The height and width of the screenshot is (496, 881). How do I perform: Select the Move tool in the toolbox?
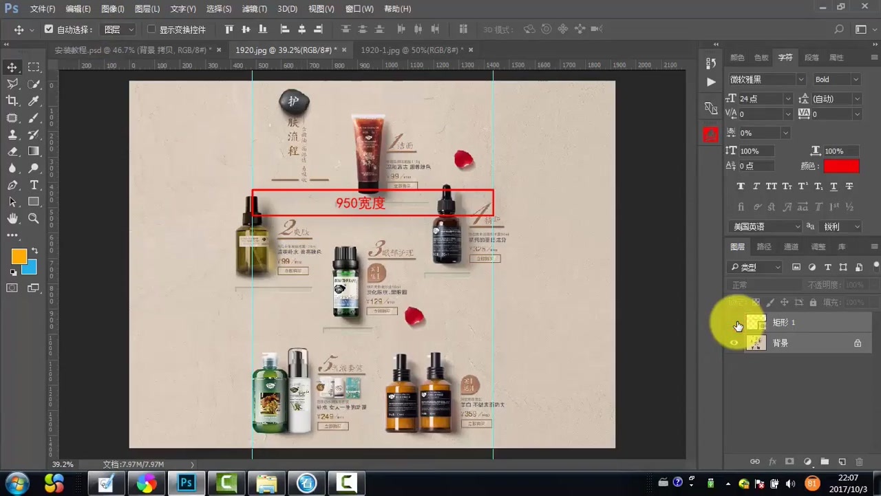tap(12, 67)
